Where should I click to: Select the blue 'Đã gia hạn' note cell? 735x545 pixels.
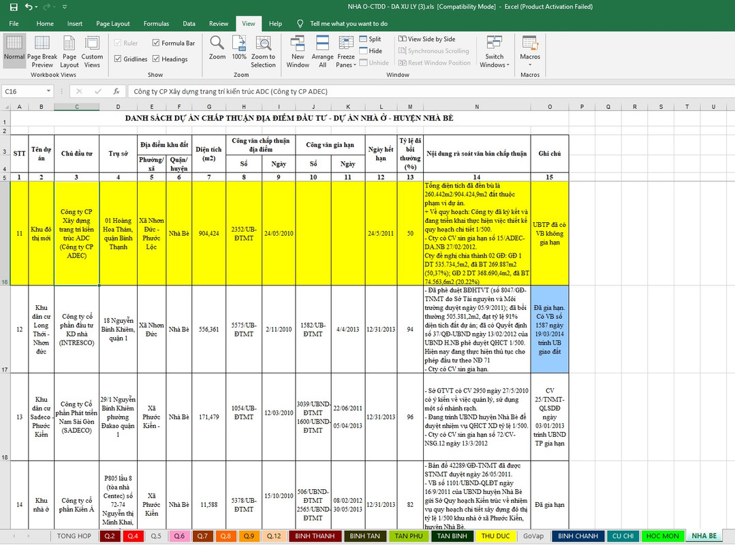(x=549, y=330)
